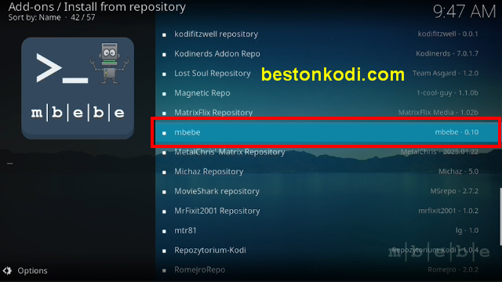
Task: Click bullet icon beside mbebe
Action: click(x=164, y=133)
